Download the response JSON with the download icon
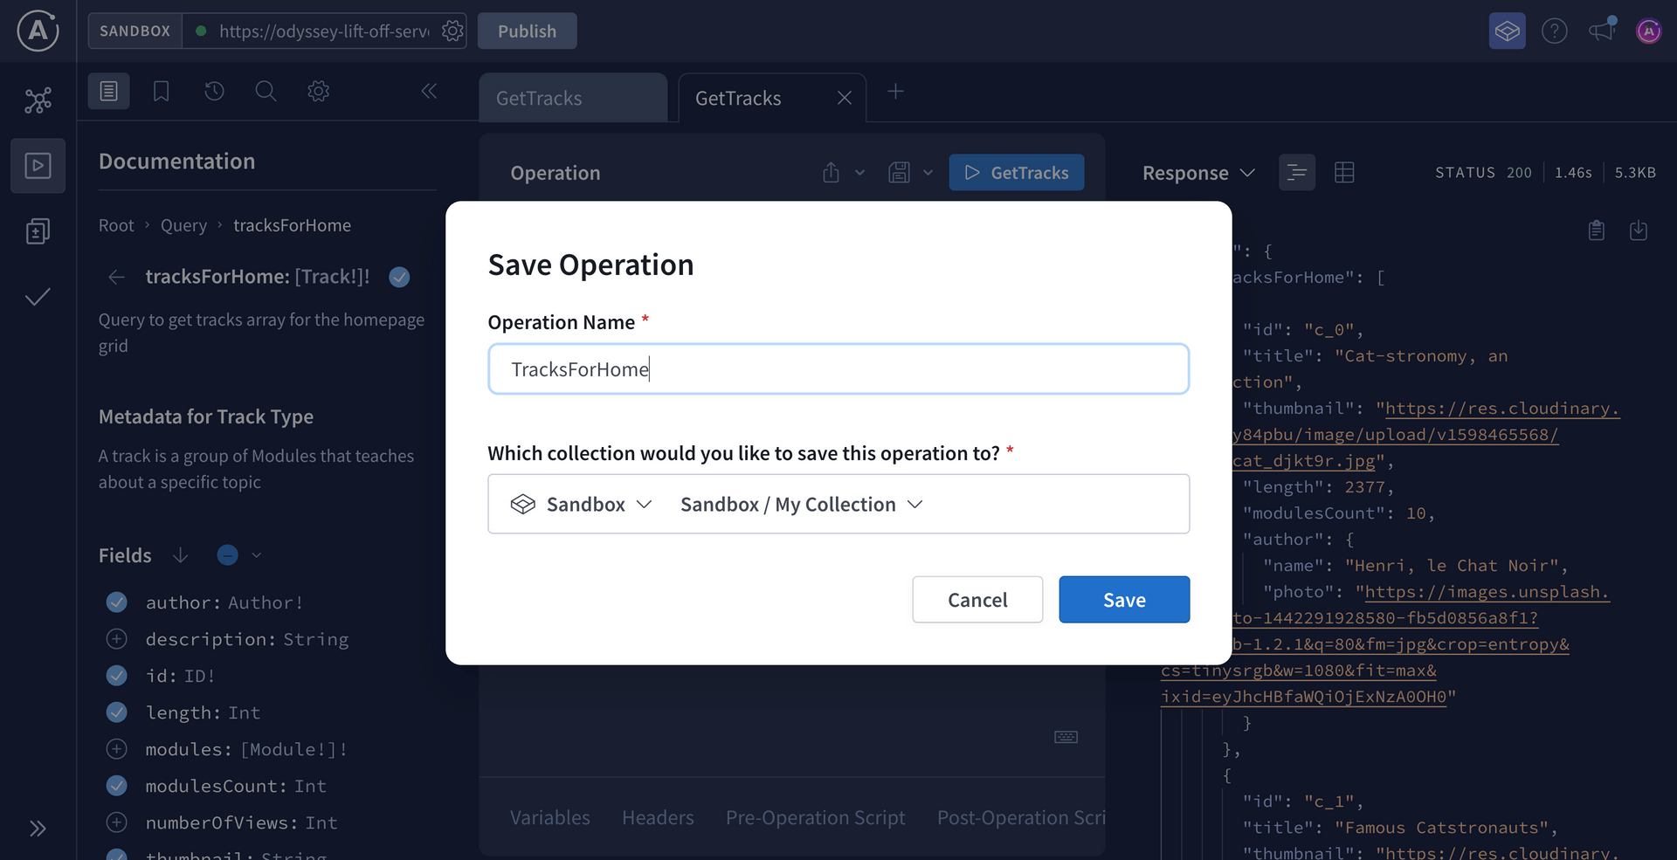1677x860 pixels. point(1639,230)
